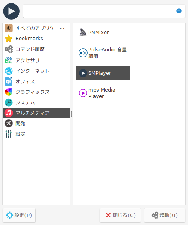Click the yellow star Bookmarks icon
This screenshot has height=225, width=188.
(9, 39)
